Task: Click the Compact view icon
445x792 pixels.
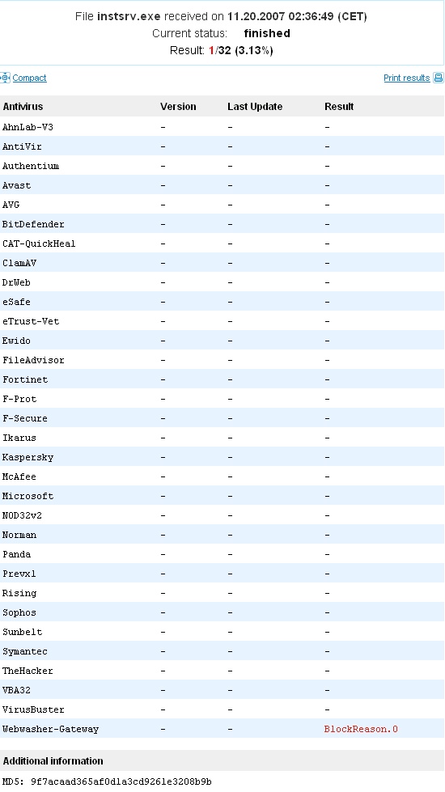Action: (5, 78)
